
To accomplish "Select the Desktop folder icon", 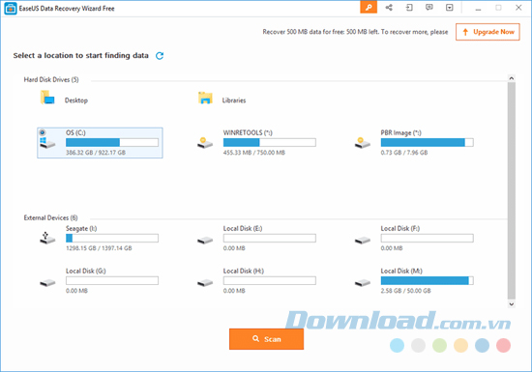I will pos(47,98).
